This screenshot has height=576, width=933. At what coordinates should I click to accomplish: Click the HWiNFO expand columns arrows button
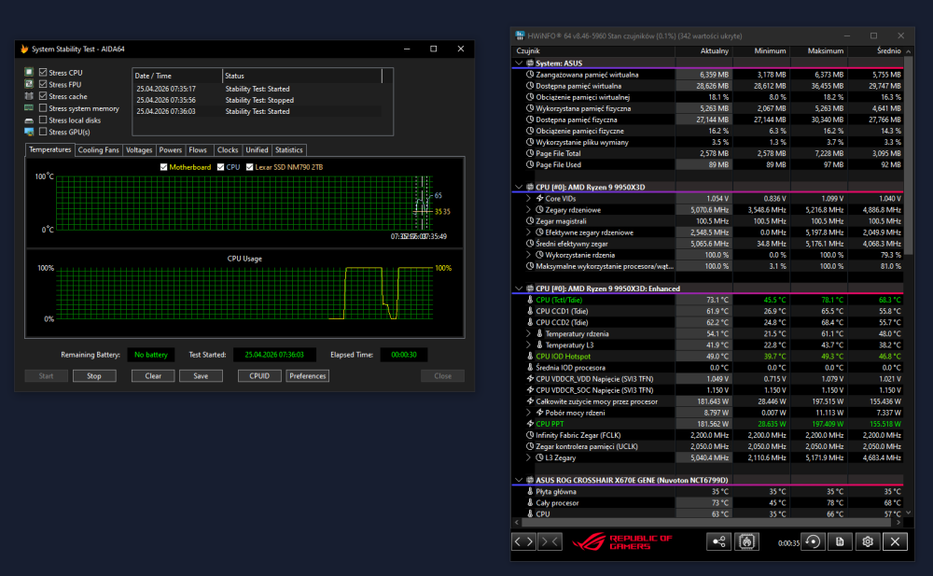(523, 541)
